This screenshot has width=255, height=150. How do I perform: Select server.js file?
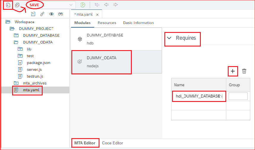click(x=34, y=70)
